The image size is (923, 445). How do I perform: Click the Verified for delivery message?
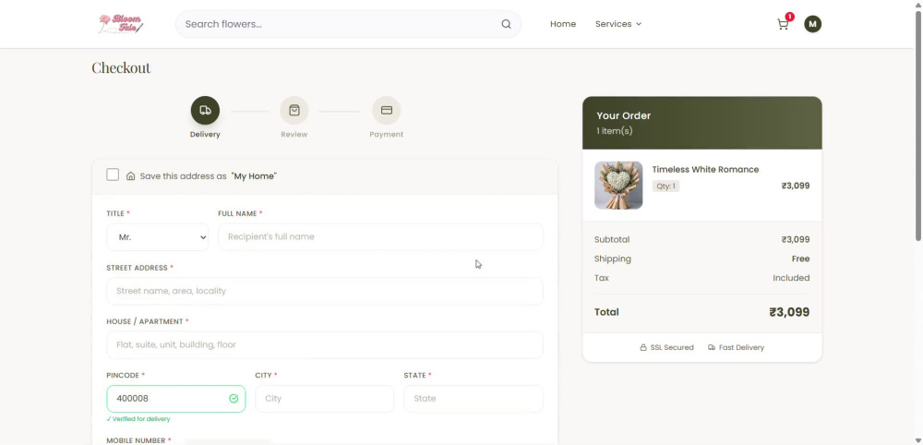[138, 419]
